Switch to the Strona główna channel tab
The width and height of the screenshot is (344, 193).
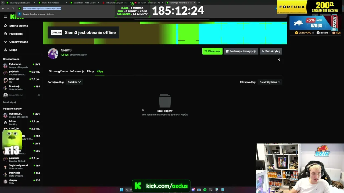click(58, 71)
